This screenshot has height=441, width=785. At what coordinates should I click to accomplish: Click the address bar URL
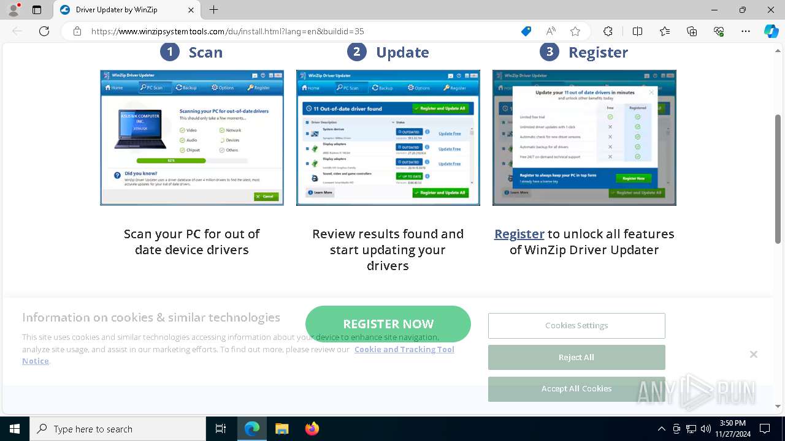(x=228, y=31)
